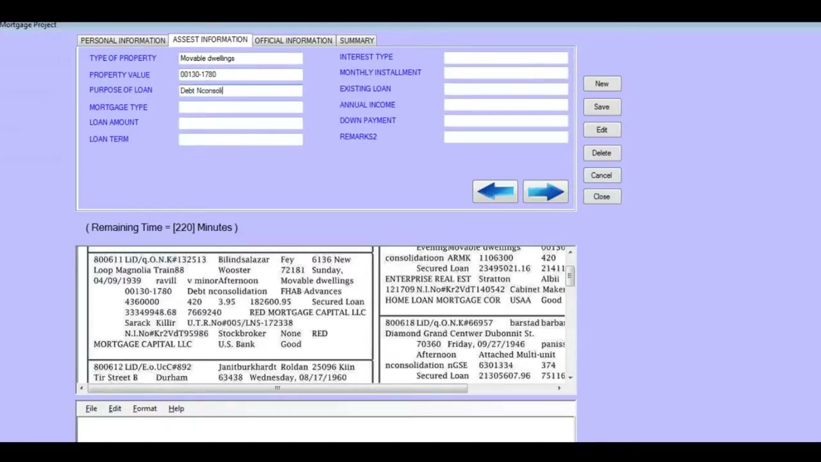Screen dimensions: 821x462
Task: Select the Assest Information tab
Action: (x=210, y=40)
